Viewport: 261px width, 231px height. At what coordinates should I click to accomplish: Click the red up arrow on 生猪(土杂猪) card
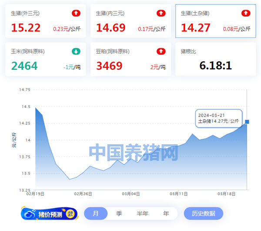coord(246,14)
